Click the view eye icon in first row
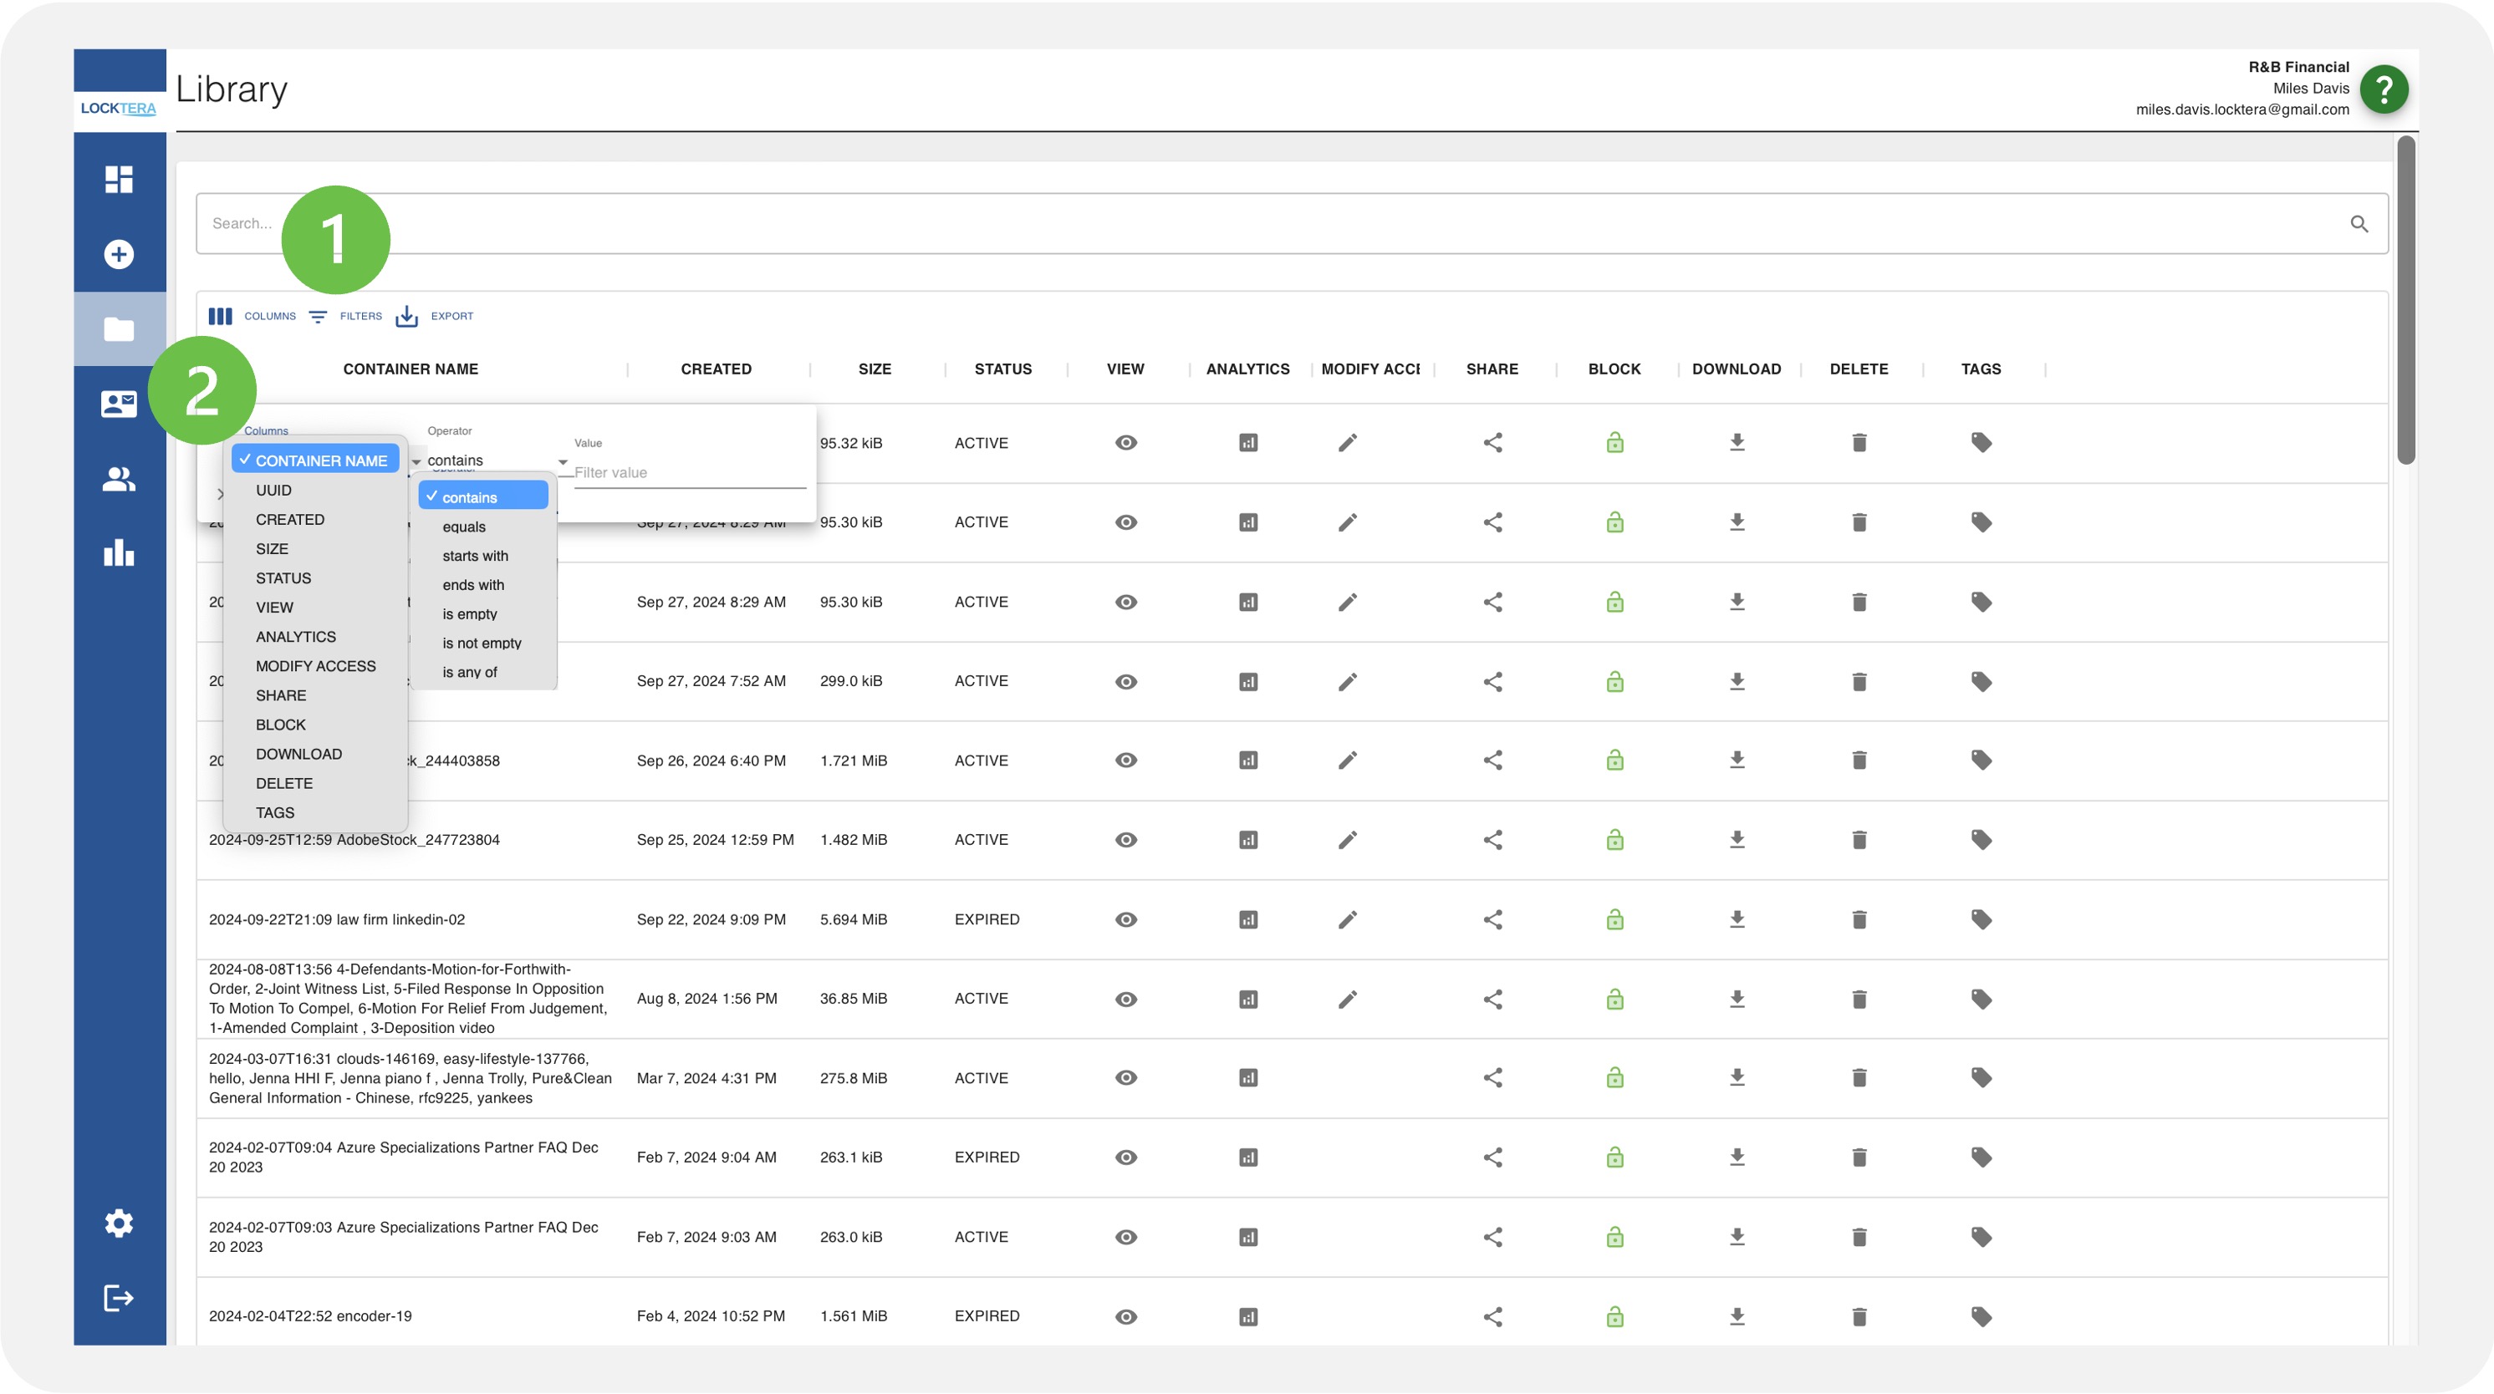This screenshot has height=1394, width=2494. pos(1125,442)
